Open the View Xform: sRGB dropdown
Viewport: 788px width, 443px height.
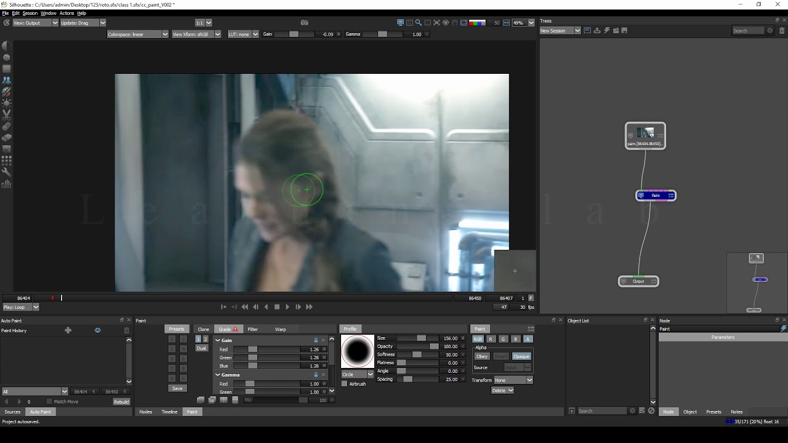tap(196, 34)
